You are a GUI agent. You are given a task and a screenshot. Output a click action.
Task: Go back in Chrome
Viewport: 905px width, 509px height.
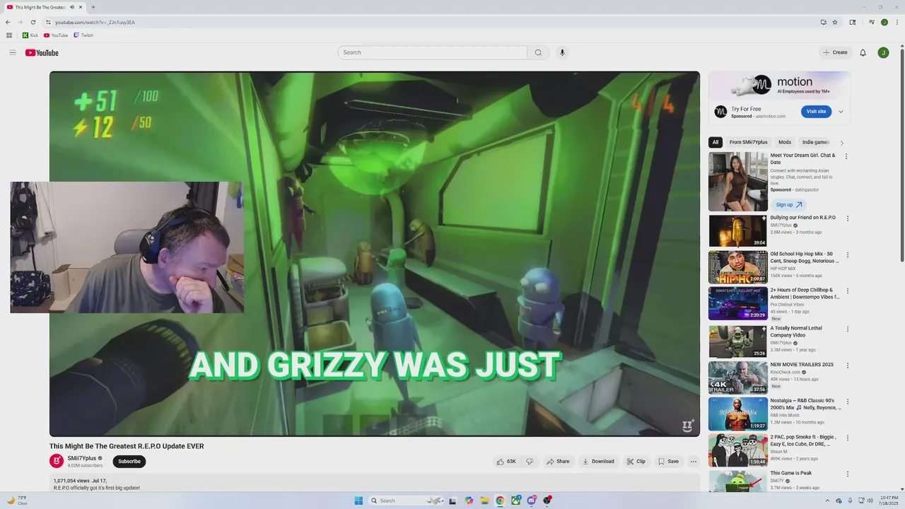[x=8, y=22]
